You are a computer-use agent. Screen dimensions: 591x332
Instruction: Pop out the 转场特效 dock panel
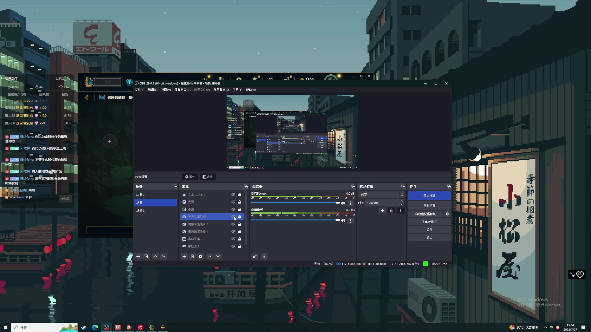(x=403, y=187)
